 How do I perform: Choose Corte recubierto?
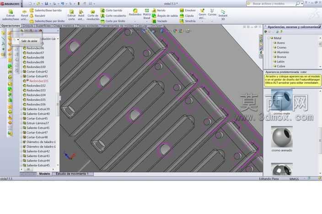pos(113,16)
